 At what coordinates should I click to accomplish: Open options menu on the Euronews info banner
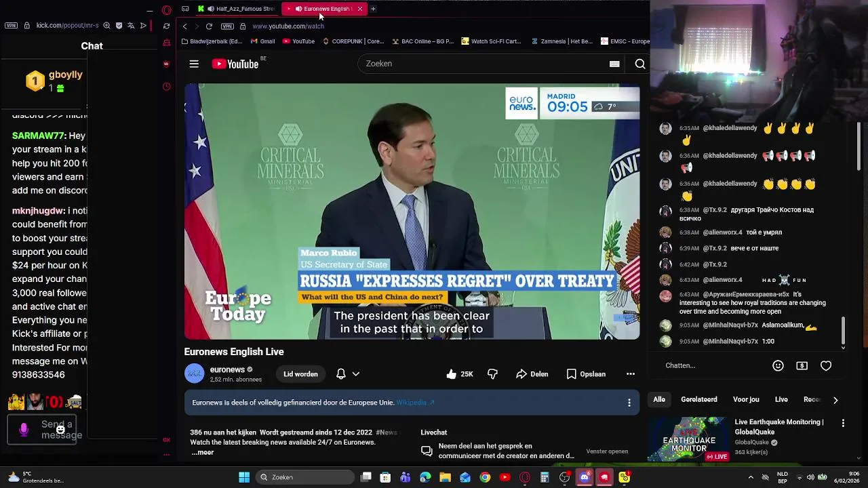(629, 403)
